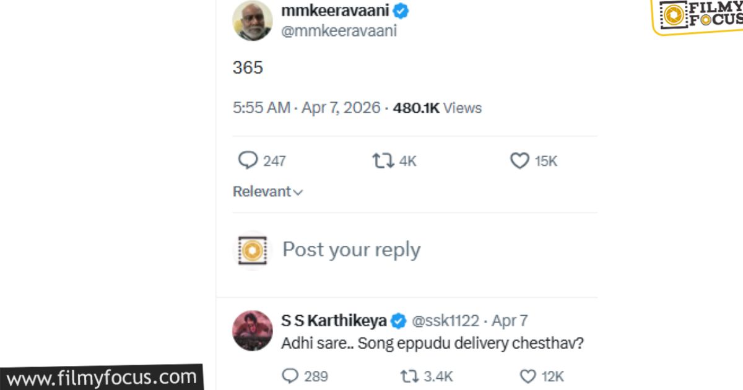The image size is (743, 390).
Task: Click the reply icon under the 365 tweet
Action: (248, 161)
